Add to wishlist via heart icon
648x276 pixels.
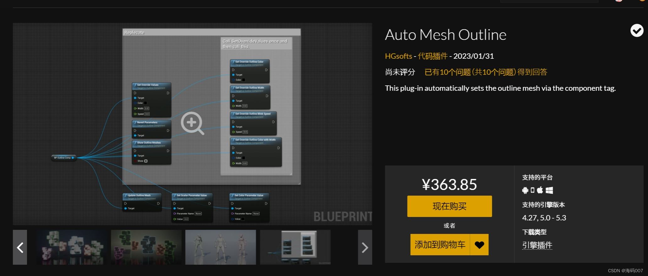coord(479,245)
